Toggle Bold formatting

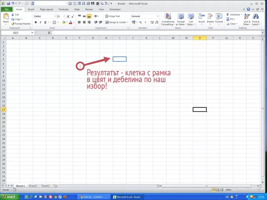click(x=35, y=22)
